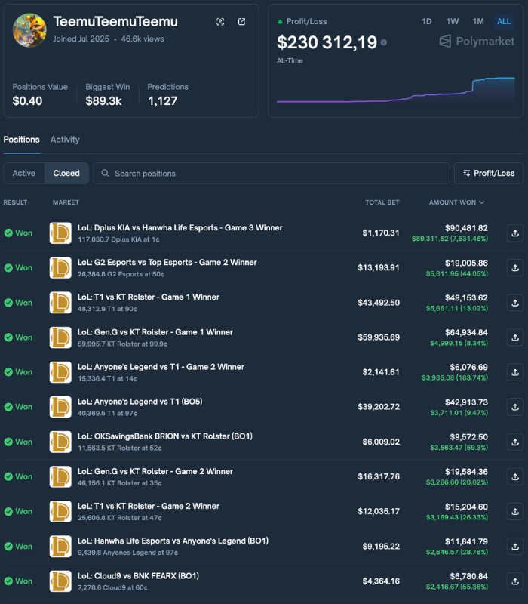Click the $0.40 Positions Value figure
Image resolution: width=528 pixels, height=604 pixels.
pos(27,101)
